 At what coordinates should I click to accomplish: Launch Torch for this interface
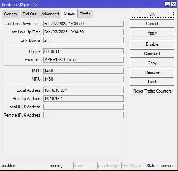click(152, 82)
